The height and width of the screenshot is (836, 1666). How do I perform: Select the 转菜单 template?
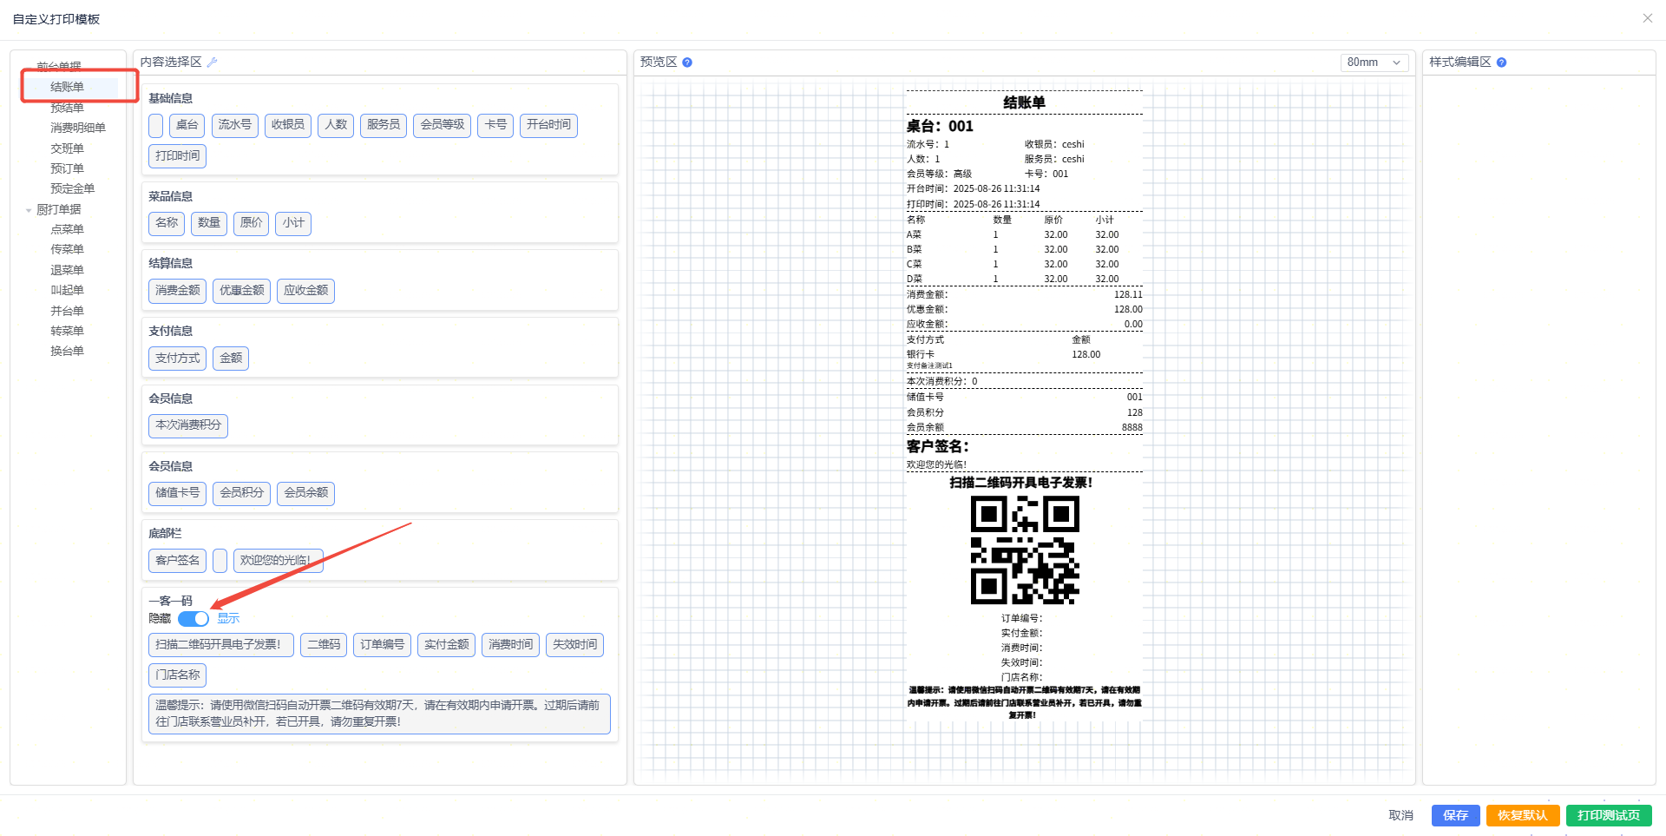(67, 331)
